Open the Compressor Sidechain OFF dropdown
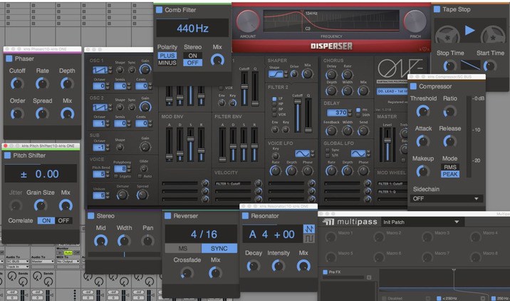This screenshot has height=301, width=510. [x=446, y=198]
